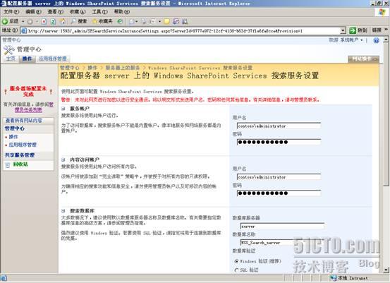Click the Refresh page toolbar icon
Image resolution: width=390 pixels, height=283 pixels.
click(x=53, y=21)
